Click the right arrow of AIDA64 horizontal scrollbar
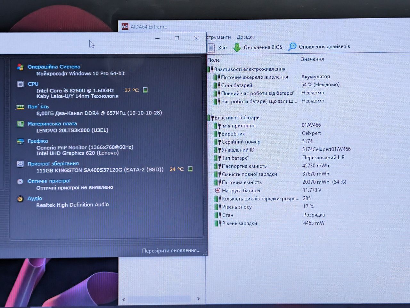 point(199,299)
